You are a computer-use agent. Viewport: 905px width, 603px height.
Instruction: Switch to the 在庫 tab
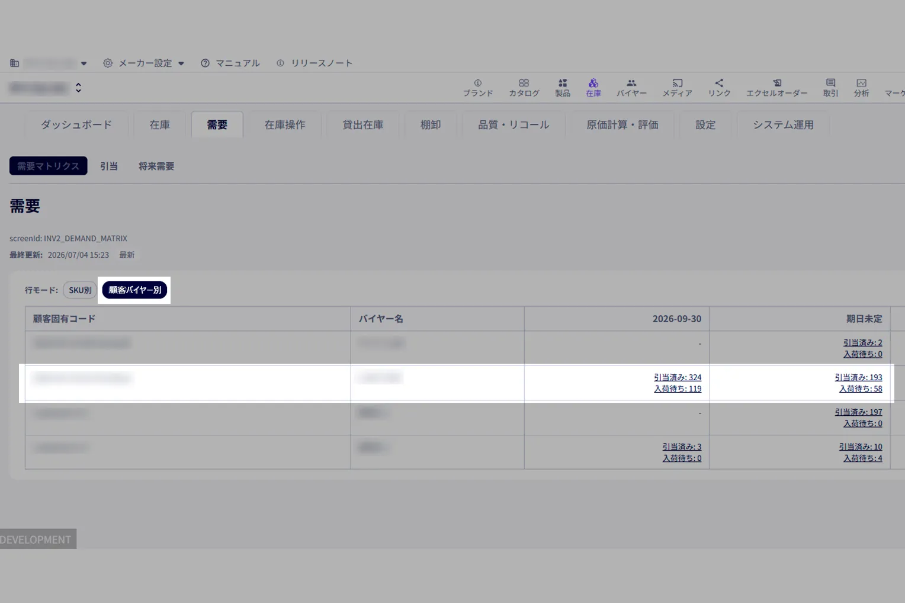pyautogui.click(x=159, y=124)
